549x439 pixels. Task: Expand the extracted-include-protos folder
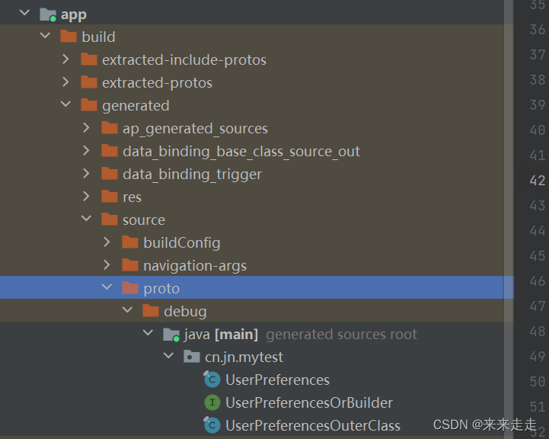tap(65, 59)
